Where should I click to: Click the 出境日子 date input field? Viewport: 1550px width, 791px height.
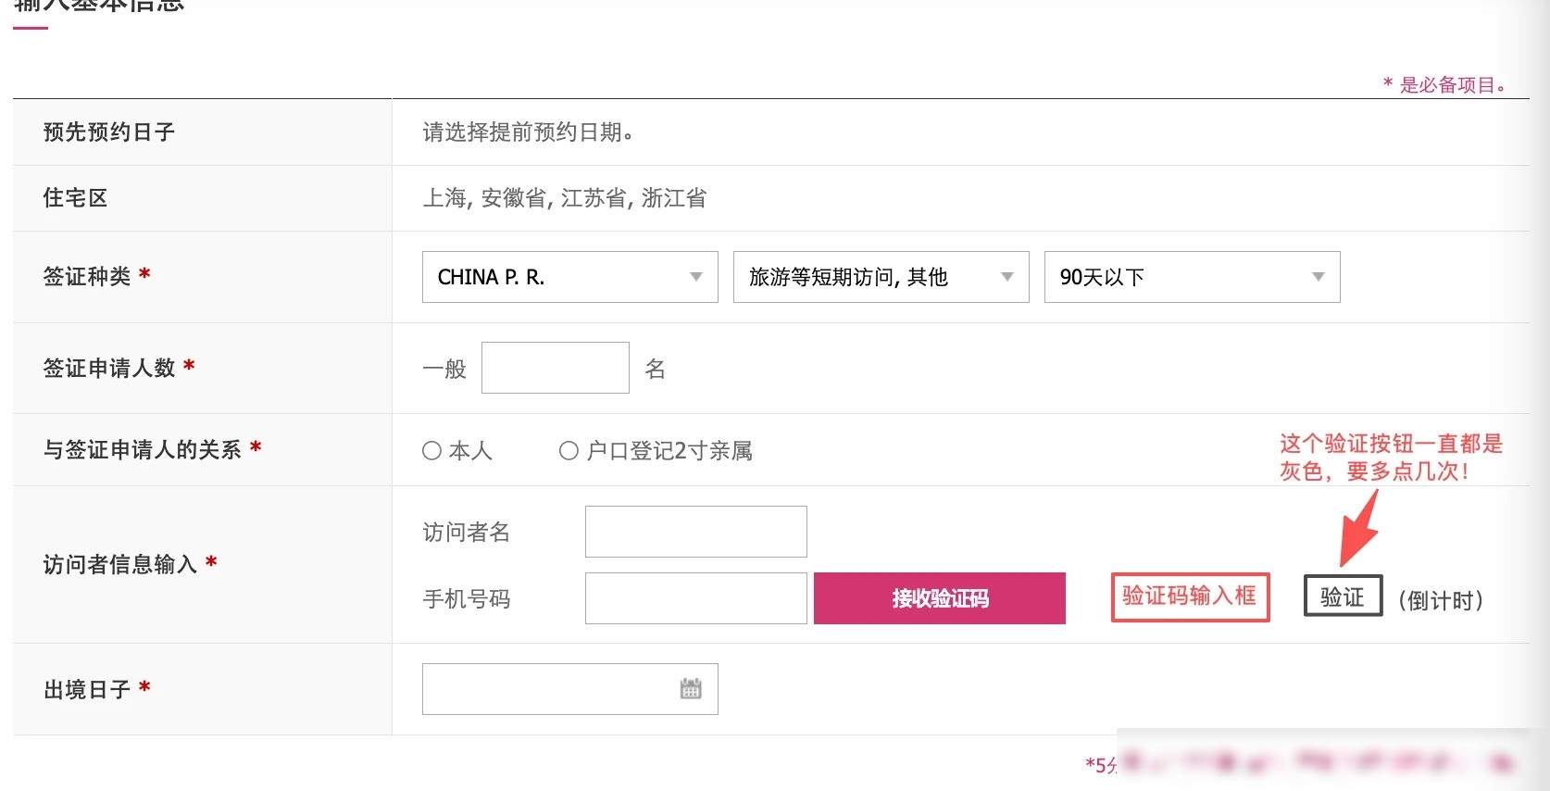pos(570,689)
